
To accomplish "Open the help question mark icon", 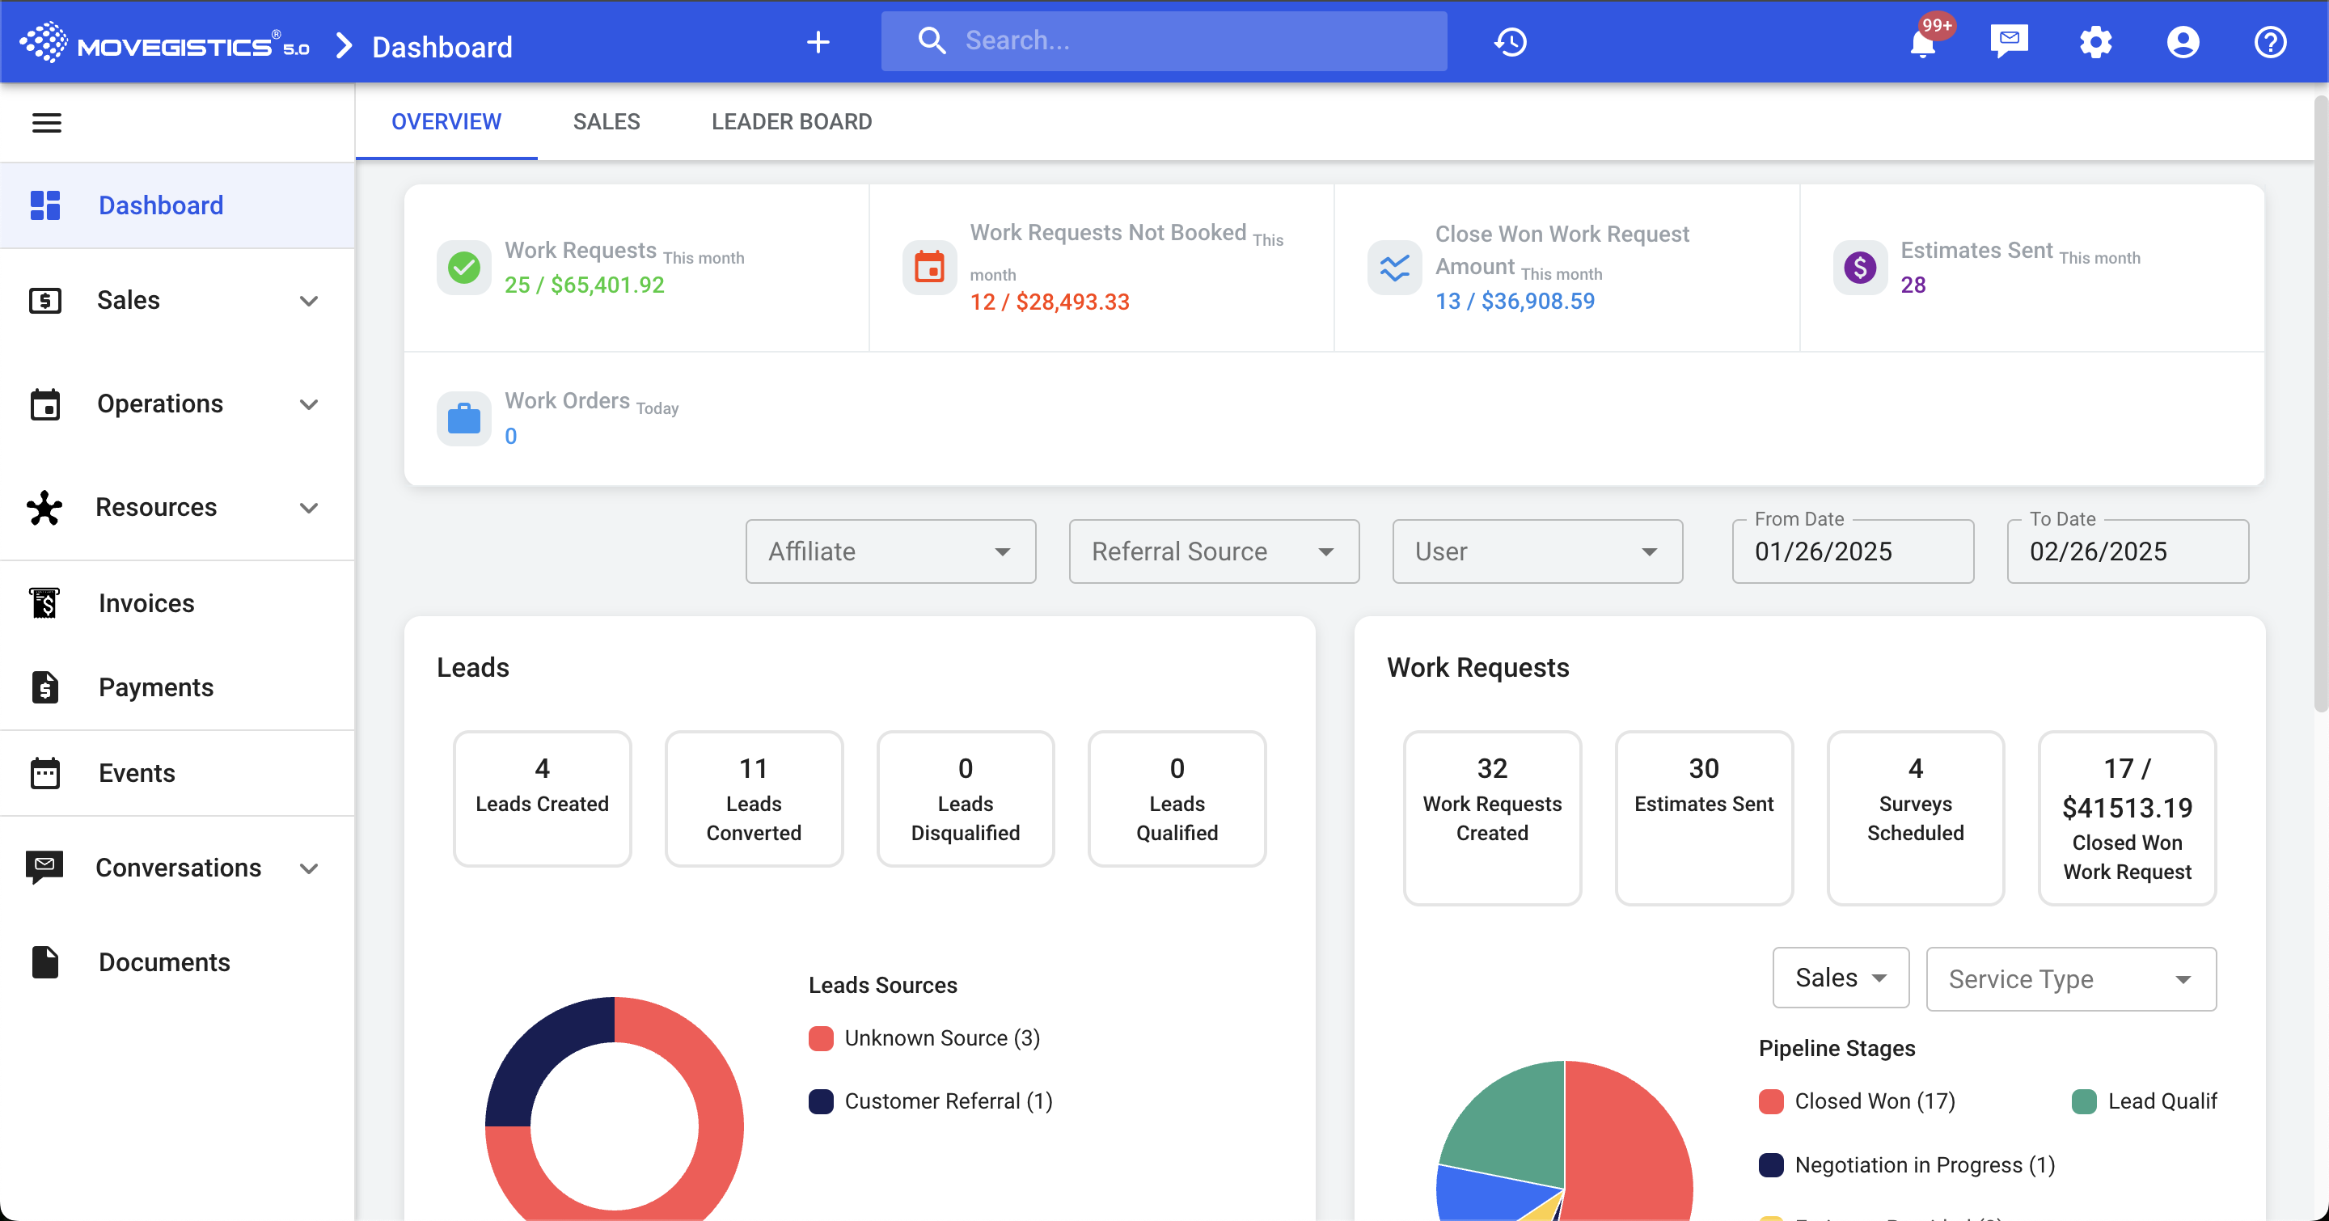I will click(x=2269, y=41).
